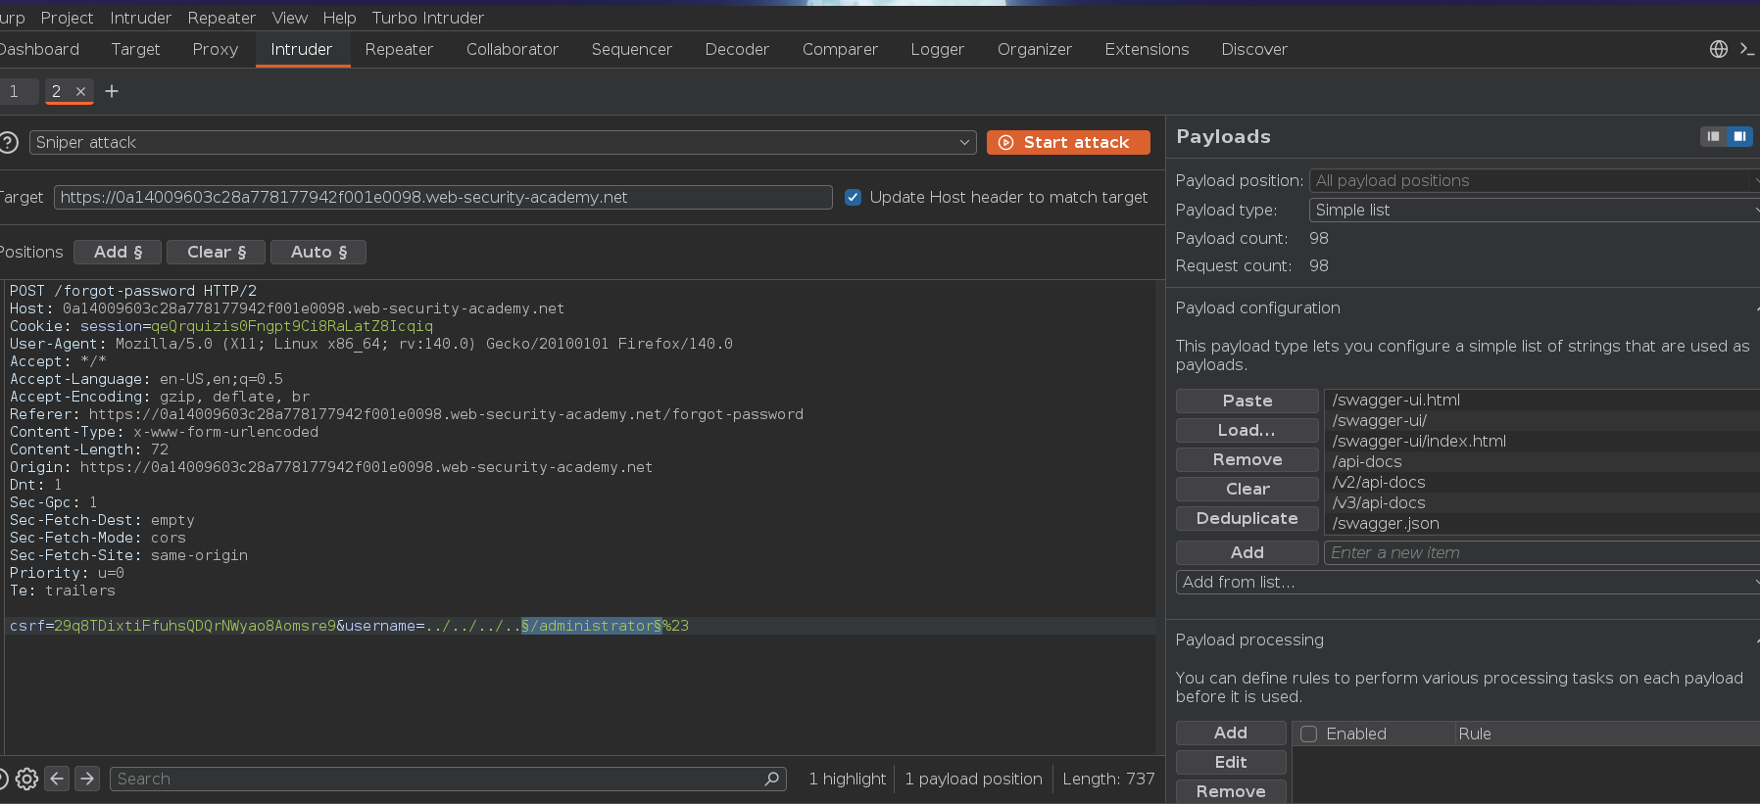
Task: Go to next search match arrow
Action: pos(87,779)
